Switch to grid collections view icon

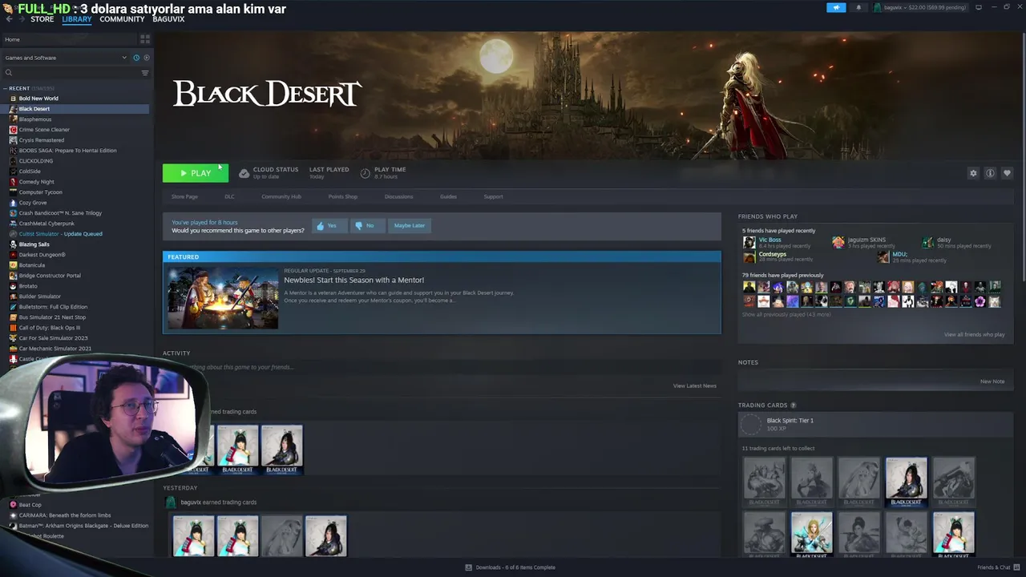pos(145,38)
